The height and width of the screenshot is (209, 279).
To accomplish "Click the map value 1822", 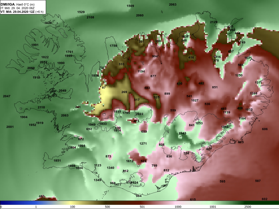I will tap(45, 57).
